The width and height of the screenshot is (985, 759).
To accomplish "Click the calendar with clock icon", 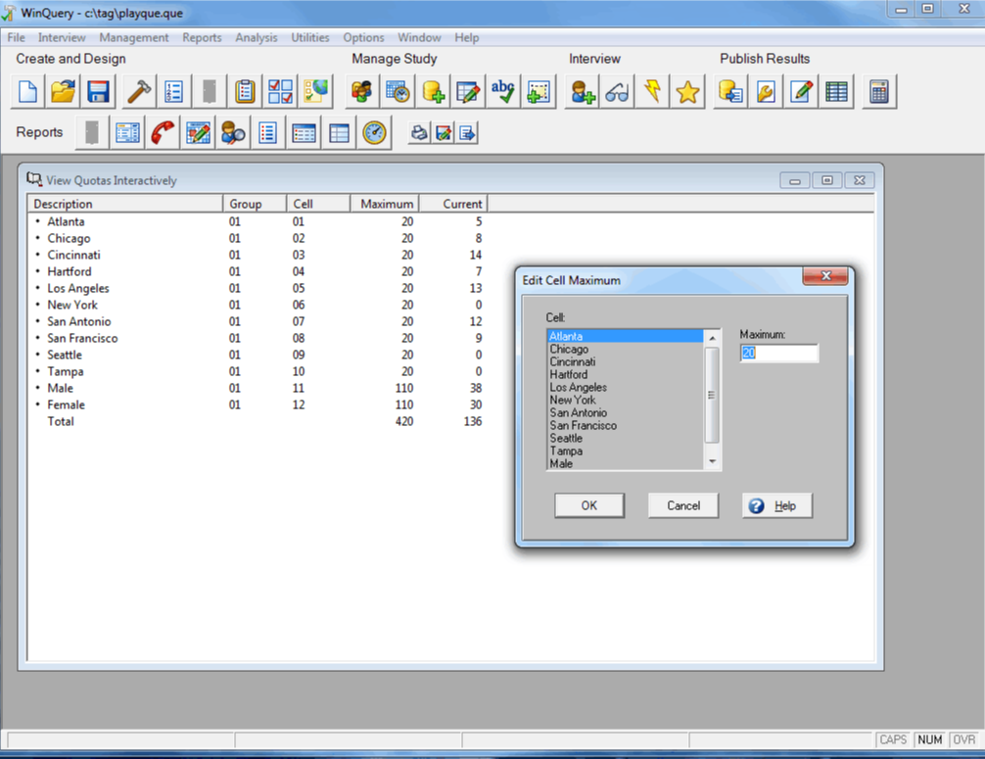I will [x=398, y=92].
